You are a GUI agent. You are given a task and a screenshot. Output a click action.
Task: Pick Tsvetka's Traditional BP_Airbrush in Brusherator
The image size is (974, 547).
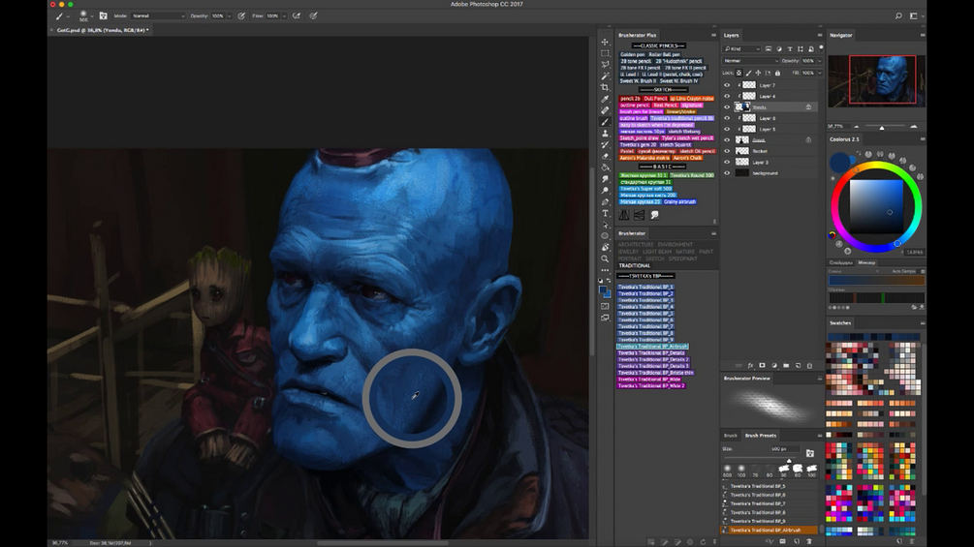click(653, 347)
